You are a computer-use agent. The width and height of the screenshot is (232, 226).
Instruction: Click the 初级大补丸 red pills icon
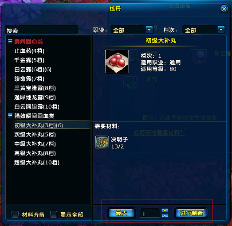click(117, 61)
